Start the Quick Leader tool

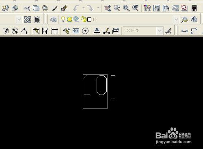pos(67,31)
